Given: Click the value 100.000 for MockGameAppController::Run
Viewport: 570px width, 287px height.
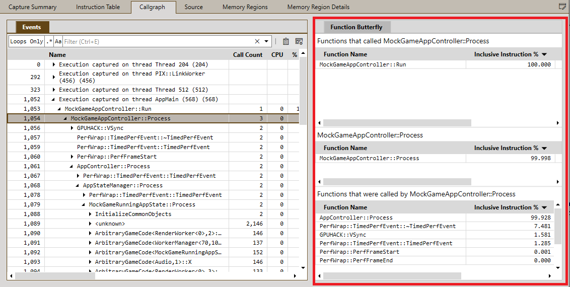Looking at the screenshot, I should 539,64.
